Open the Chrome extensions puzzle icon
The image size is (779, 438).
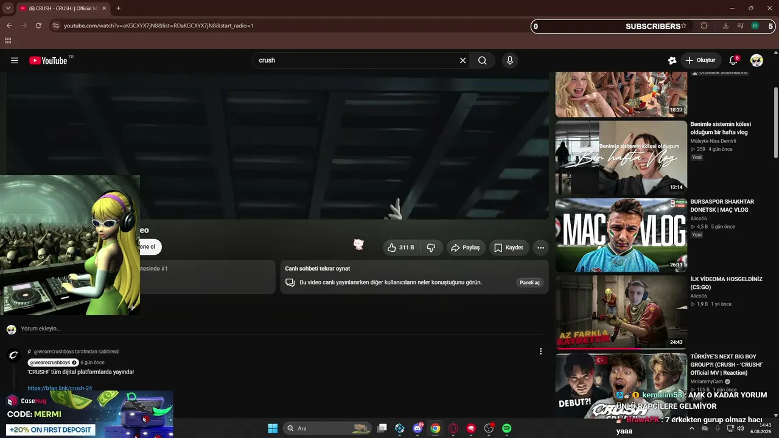pos(704,26)
